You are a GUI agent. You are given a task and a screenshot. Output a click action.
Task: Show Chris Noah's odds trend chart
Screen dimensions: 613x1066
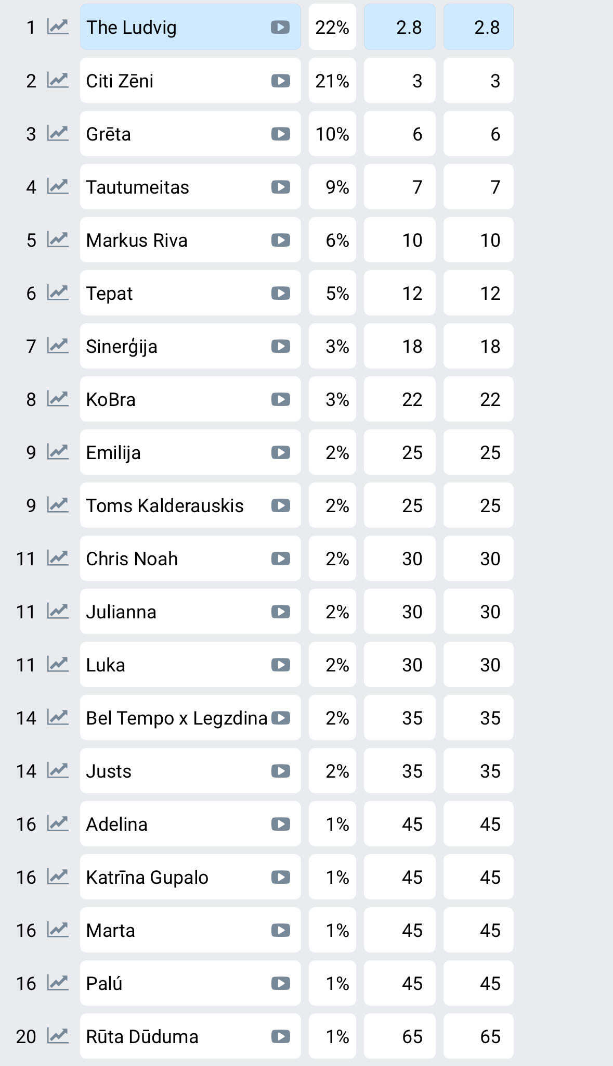(x=58, y=558)
